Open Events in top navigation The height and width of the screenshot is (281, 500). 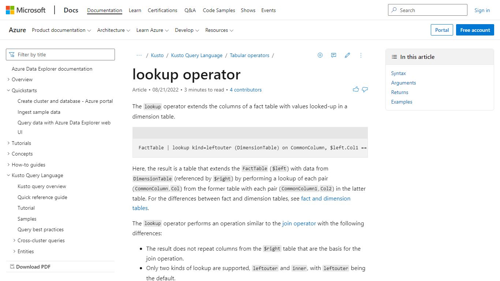tap(269, 10)
